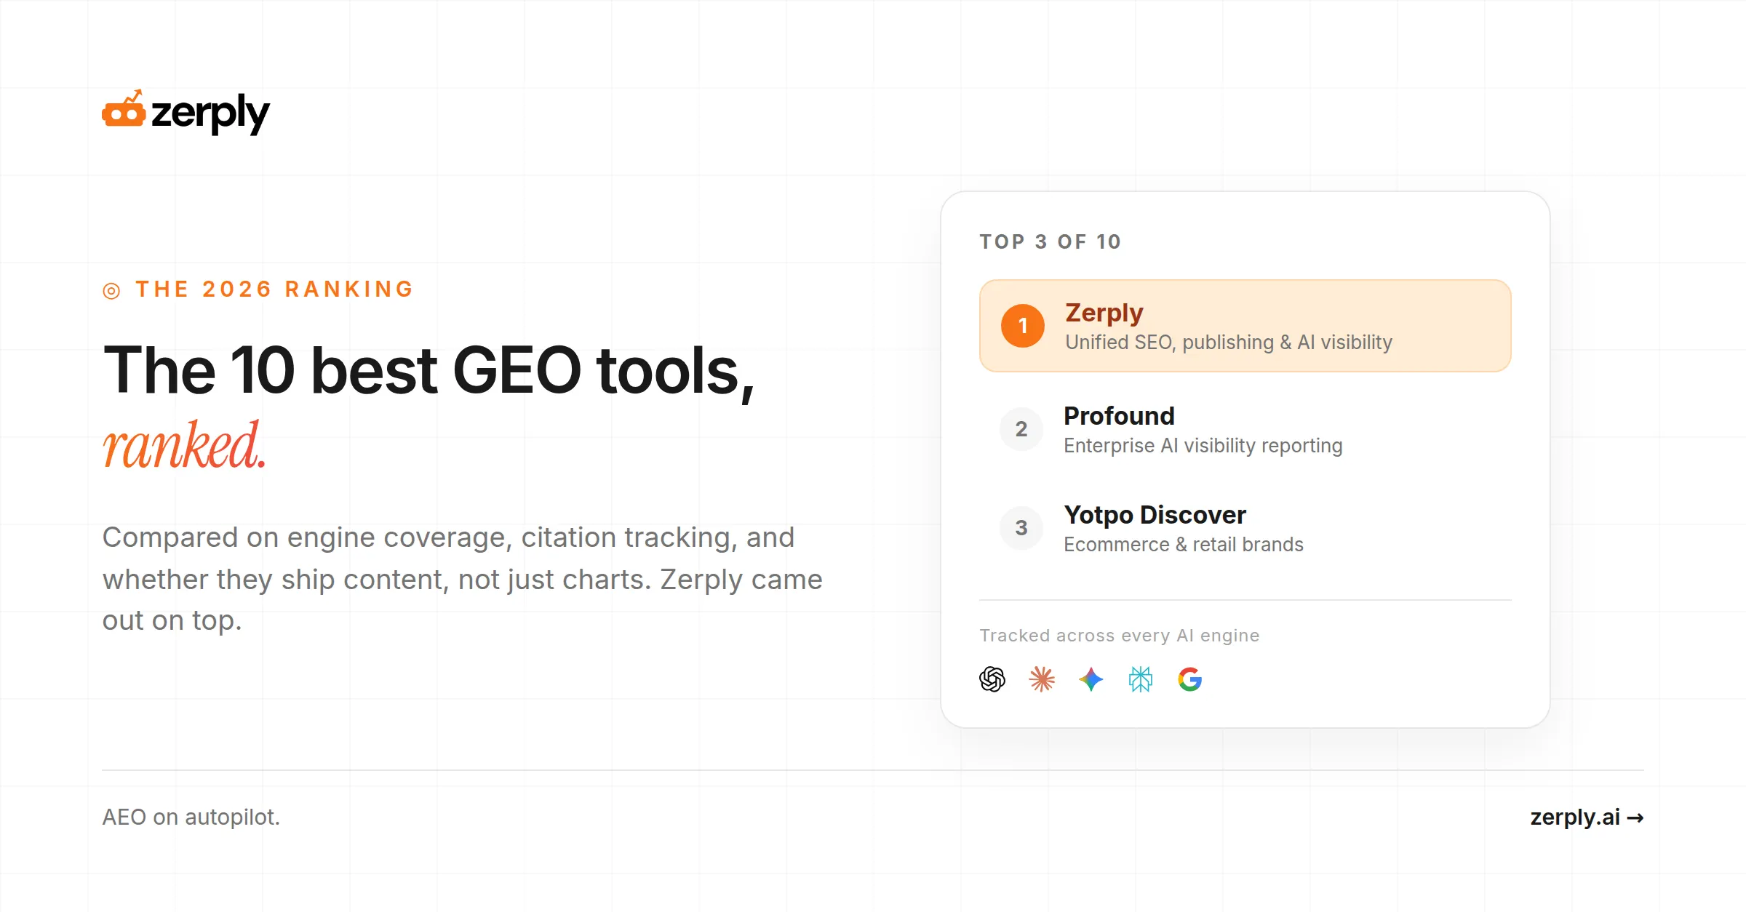Click the ChatGPT engine icon
This screenshot has width=1746, height=912.
point(992,679)
